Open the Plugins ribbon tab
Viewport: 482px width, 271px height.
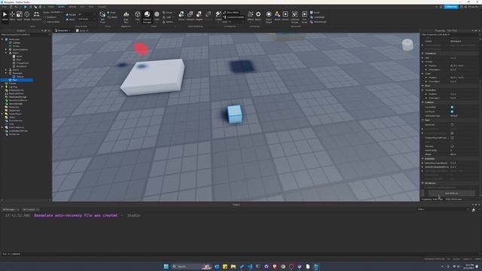(102, 7)
